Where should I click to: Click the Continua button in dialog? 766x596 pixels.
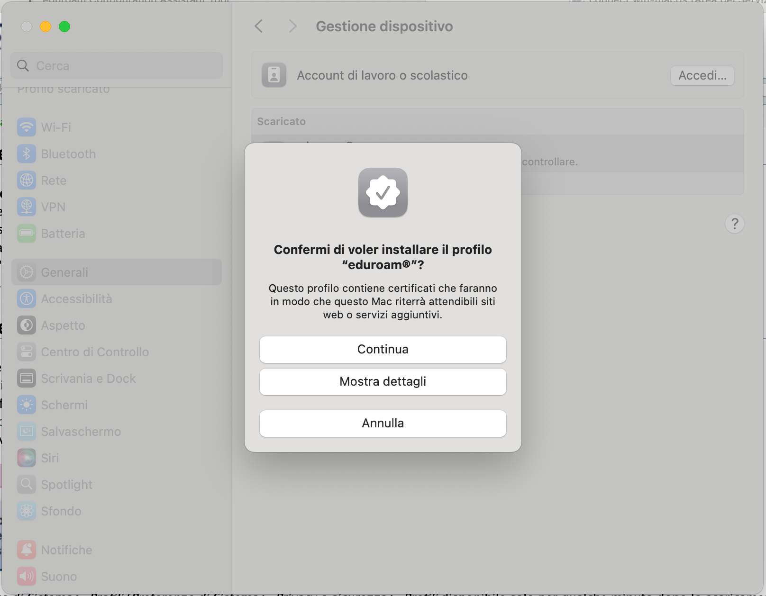click(383, 349)
